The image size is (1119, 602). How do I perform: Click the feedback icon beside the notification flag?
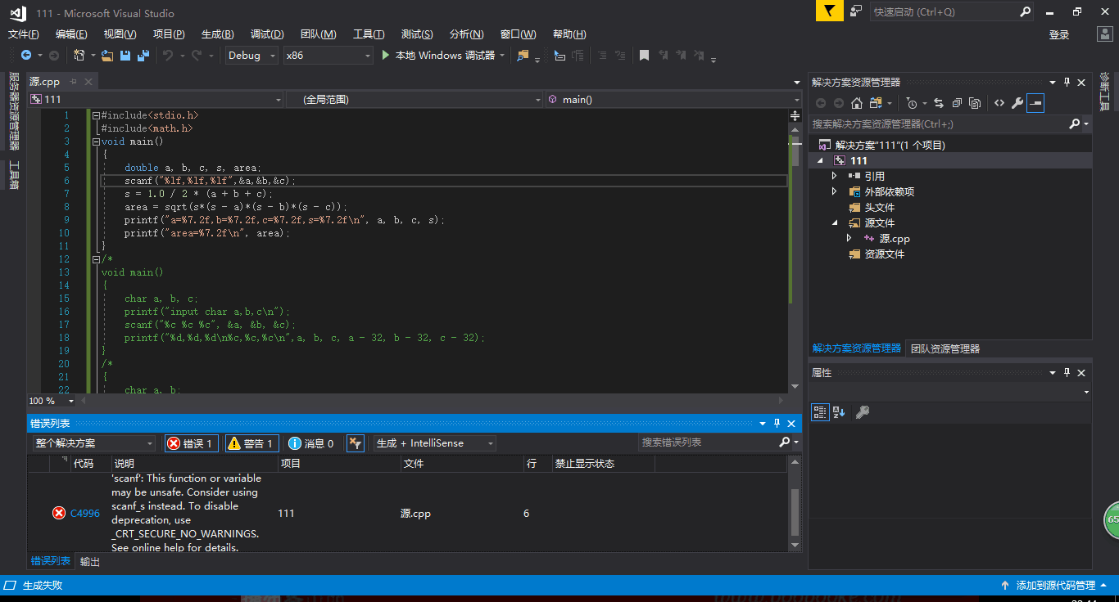coord(855,11)
